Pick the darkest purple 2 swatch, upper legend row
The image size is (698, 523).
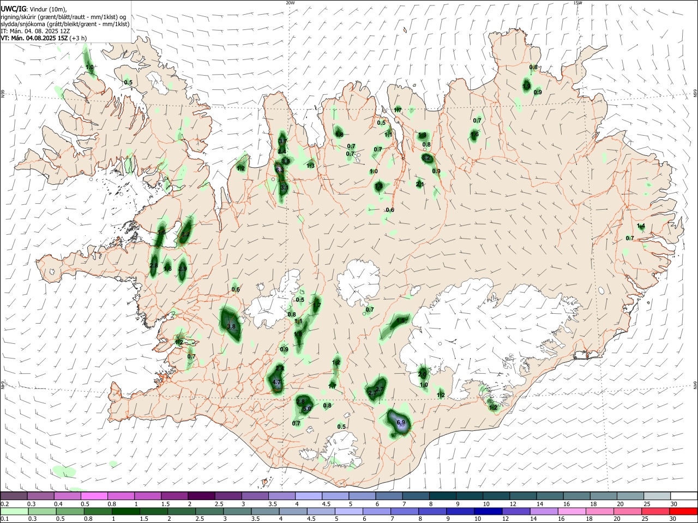tap(201, 496)
